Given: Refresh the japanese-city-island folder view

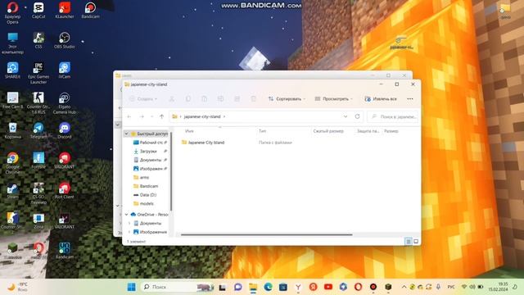Looking at the screenshot, I should tap(357, 116).
